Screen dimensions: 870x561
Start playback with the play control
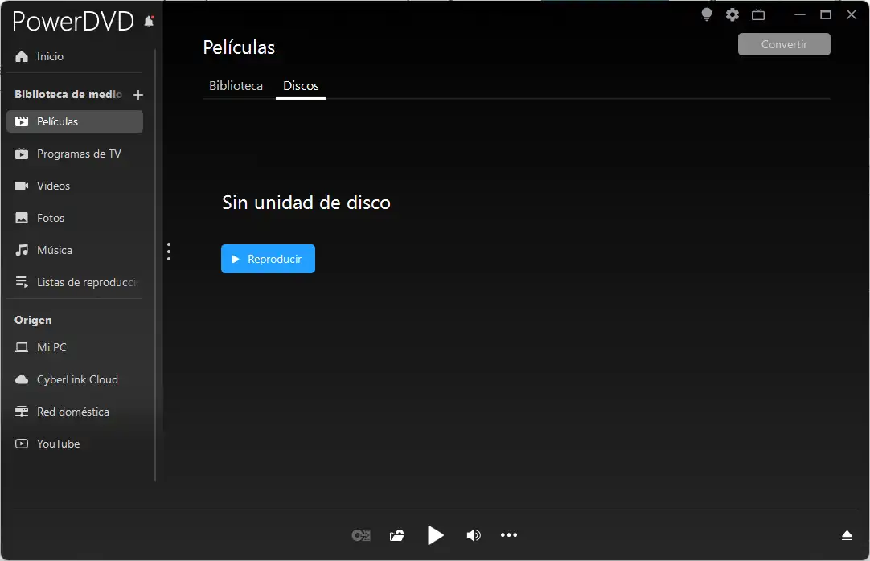point(436,535)
